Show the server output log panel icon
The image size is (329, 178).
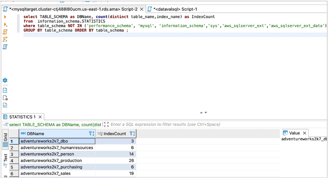click(x=5, y=90)
